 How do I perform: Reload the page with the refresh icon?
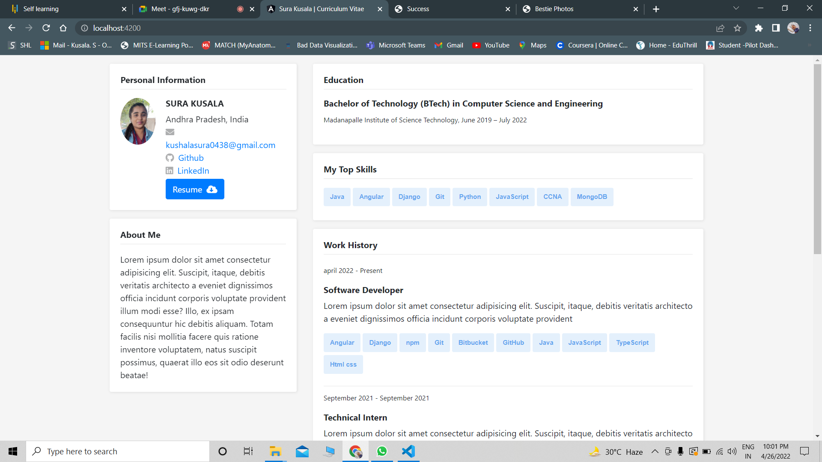[46, 28]
